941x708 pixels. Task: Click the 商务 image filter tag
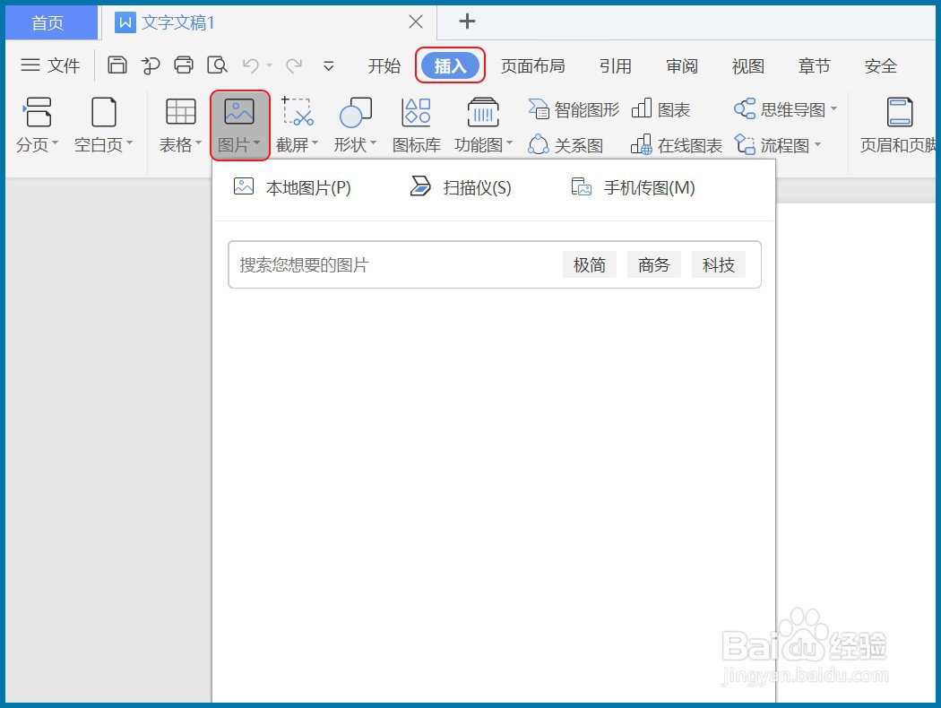point(653,263)
